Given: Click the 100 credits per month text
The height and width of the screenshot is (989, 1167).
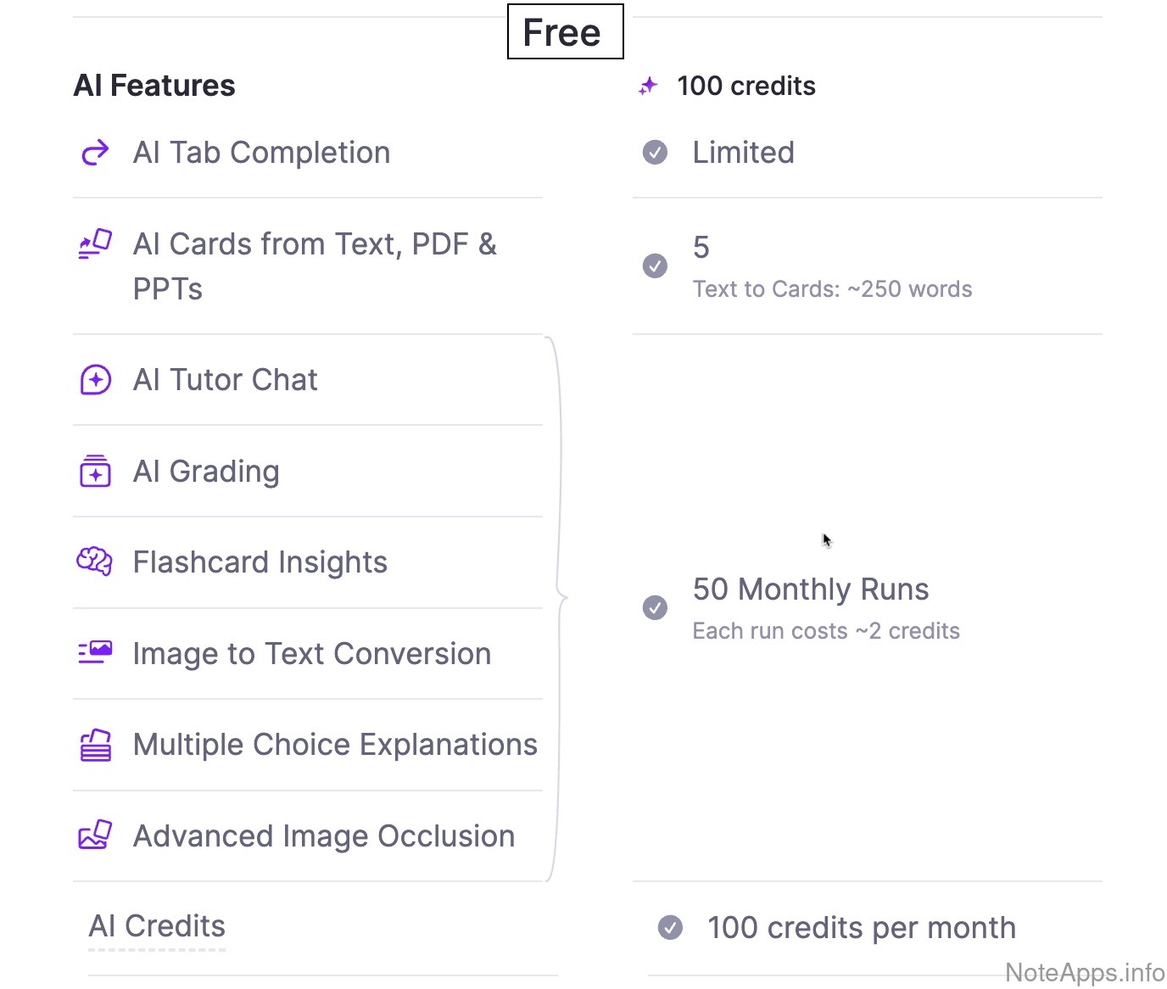Looking at the screenshot, I should pos(861,928).
